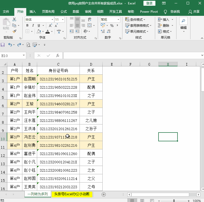
Task: Click the 登录 sign-in button
Action: pos(149,3)
